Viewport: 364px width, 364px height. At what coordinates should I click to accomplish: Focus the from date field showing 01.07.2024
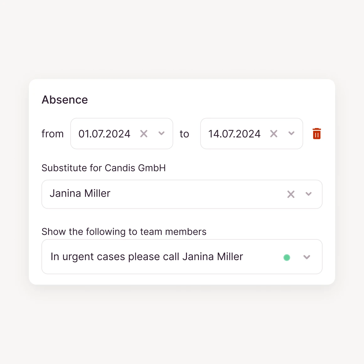click(x=104, y=134)
